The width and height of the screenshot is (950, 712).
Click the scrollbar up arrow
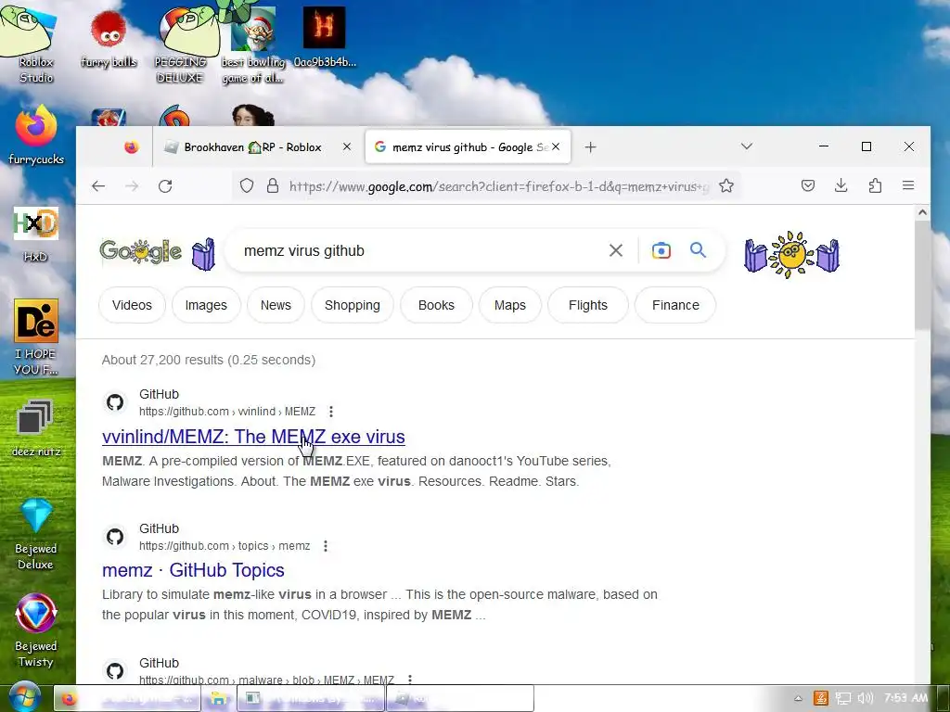point(922,212)
